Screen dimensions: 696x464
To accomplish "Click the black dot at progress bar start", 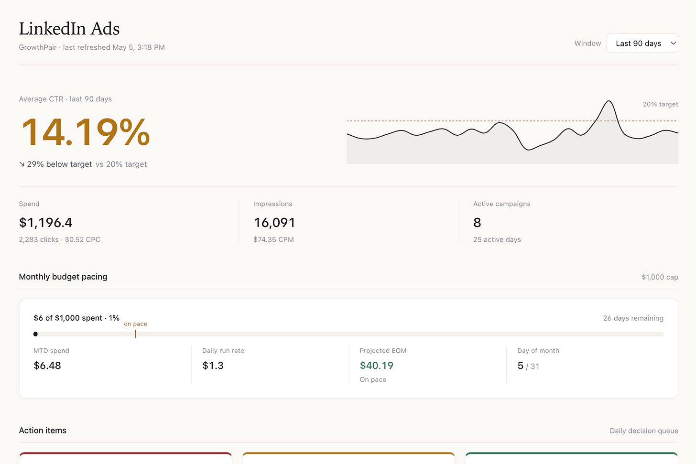I will pos(35,334).
